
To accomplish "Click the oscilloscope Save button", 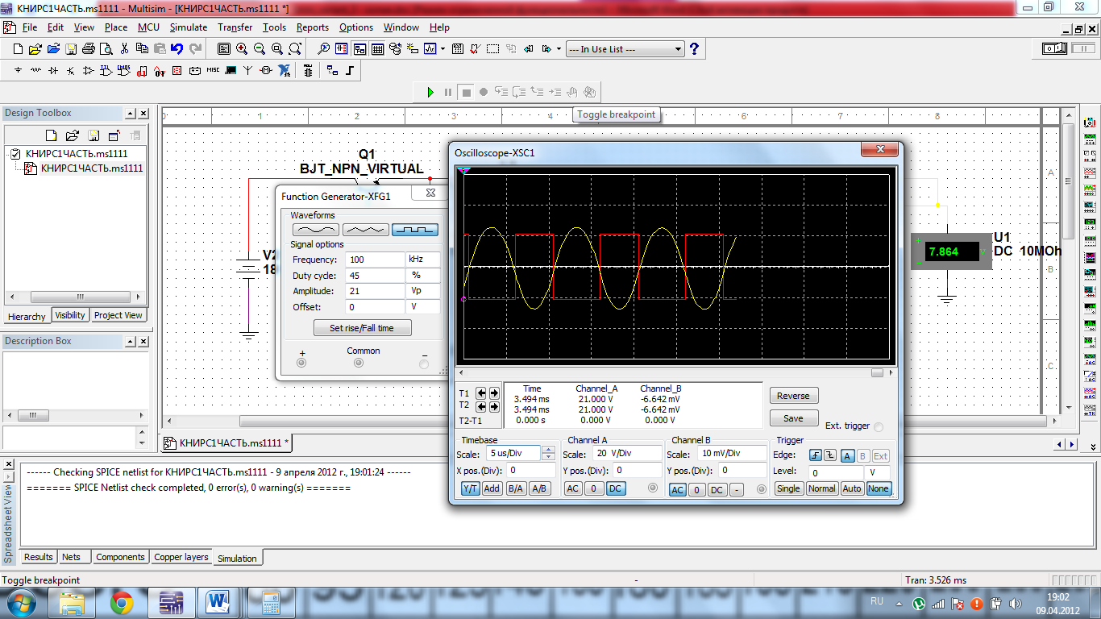I will [793, 418].
